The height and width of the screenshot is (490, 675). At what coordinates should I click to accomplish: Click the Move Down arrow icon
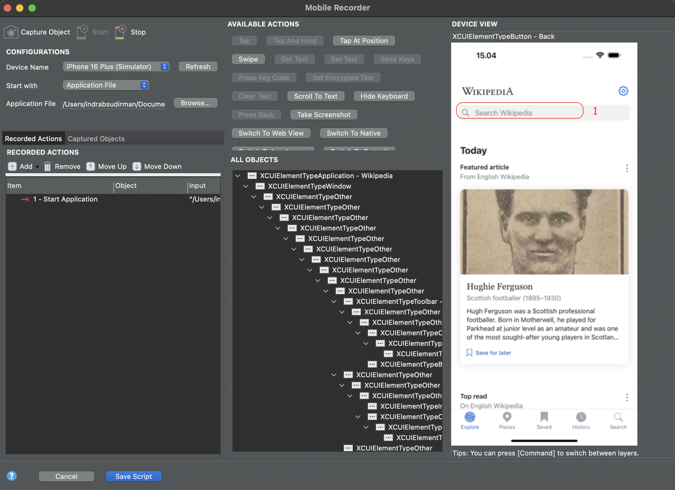coord(137,166)
